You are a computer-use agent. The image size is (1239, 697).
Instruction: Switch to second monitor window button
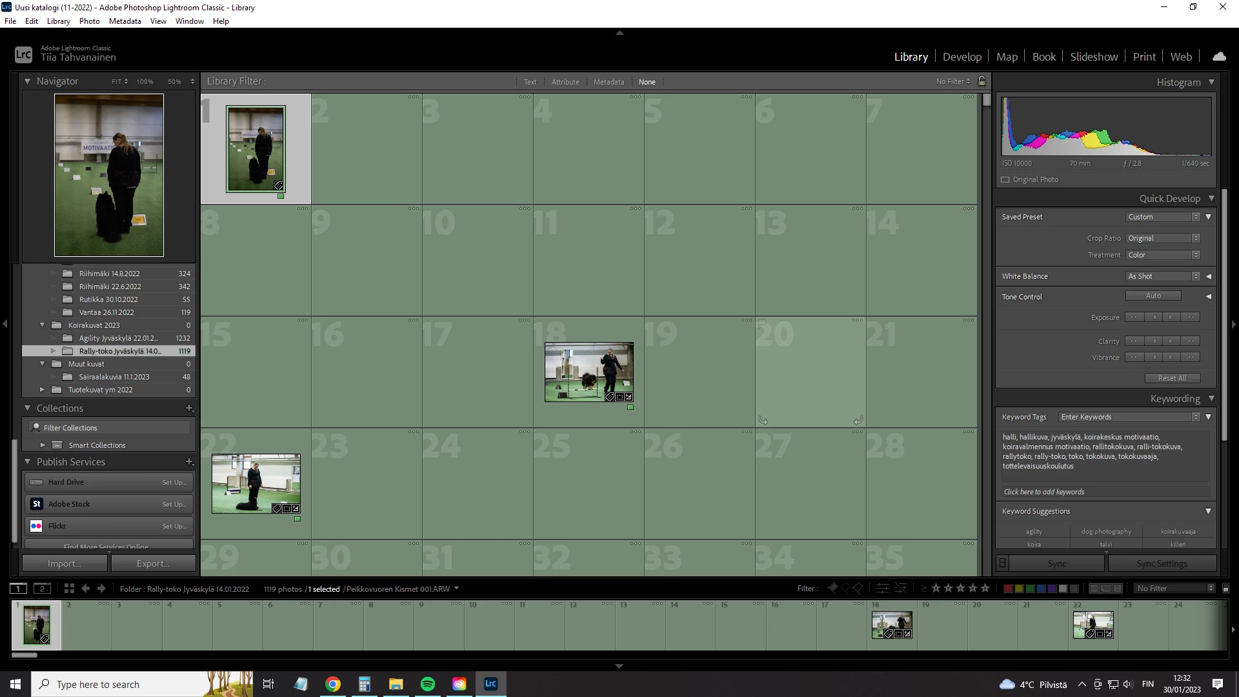(x=42, y=589)
